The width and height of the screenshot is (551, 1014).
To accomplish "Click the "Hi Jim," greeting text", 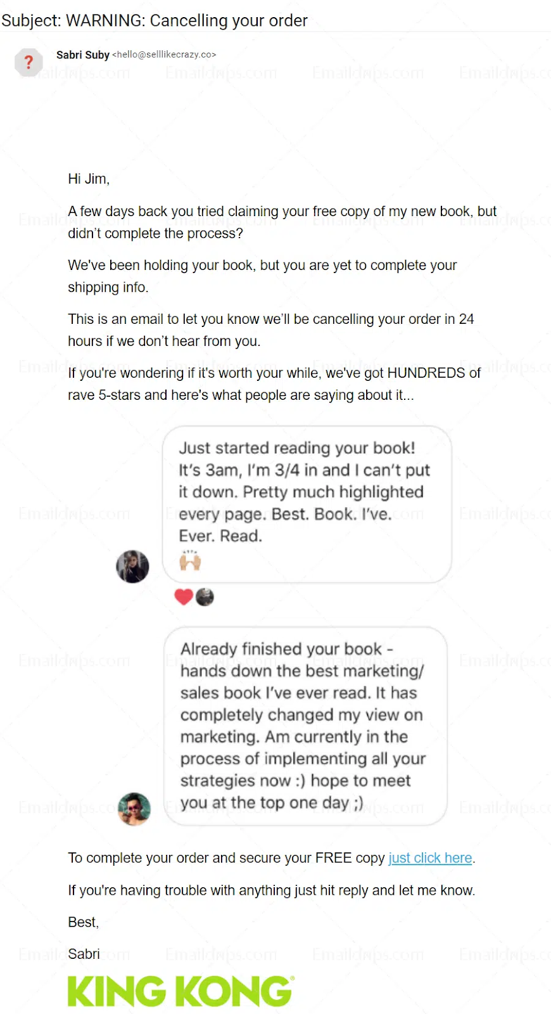I will [x=89, y=179].
